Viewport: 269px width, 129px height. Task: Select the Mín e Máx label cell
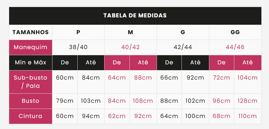pyautogui.click(x=30, y=63)
